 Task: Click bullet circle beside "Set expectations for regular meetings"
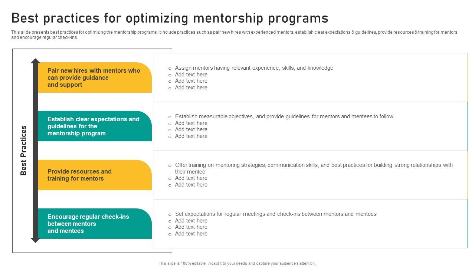[x=170, y=214]
